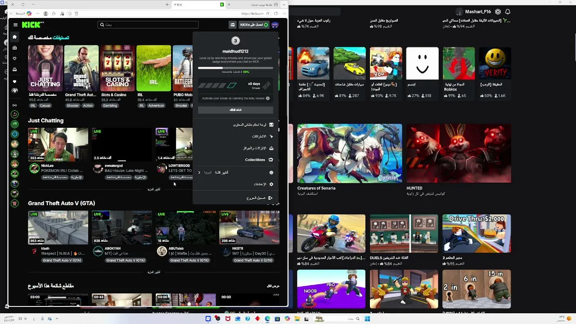Open Roblox notifications bell
576x324 pixels.
click(508, 12)
